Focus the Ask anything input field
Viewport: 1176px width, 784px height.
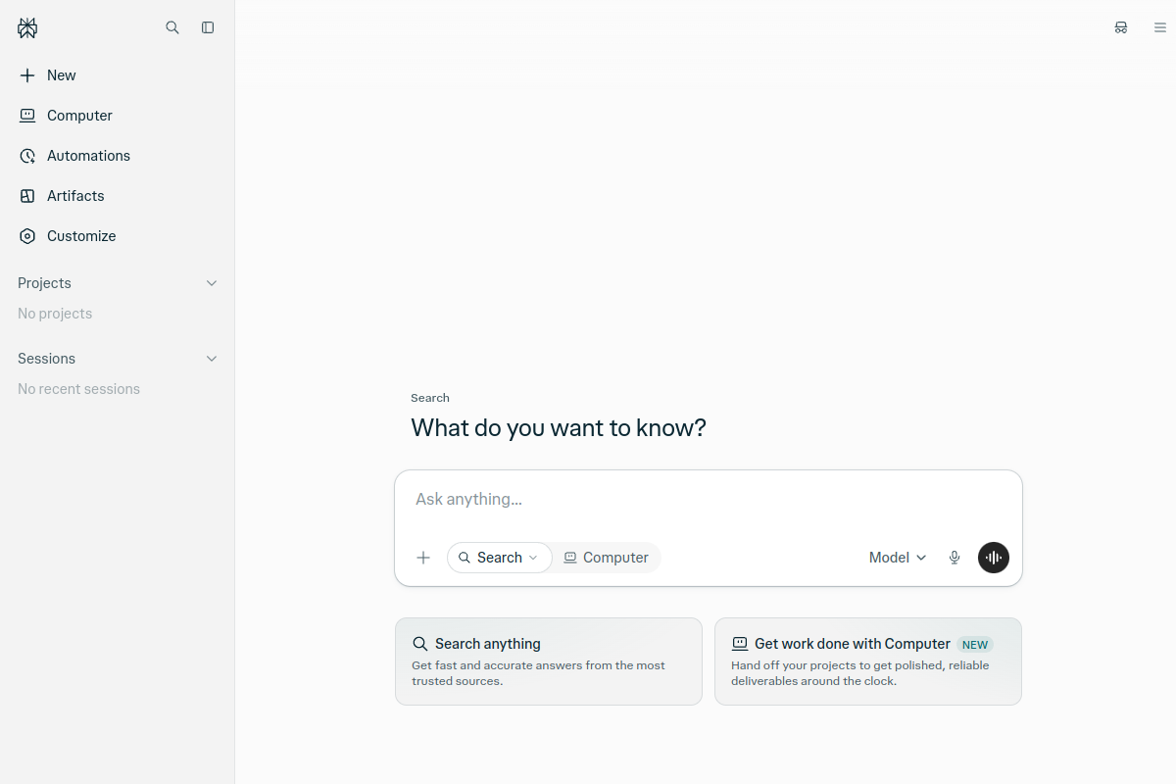pos(709,499)
